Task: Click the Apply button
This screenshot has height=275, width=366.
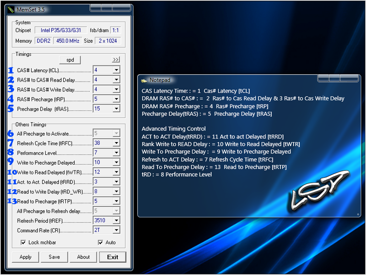Action: click(26, 257)
